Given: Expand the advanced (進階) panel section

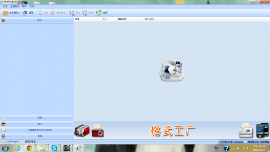Looking at the screenshot, I should (x=37, y=136).
